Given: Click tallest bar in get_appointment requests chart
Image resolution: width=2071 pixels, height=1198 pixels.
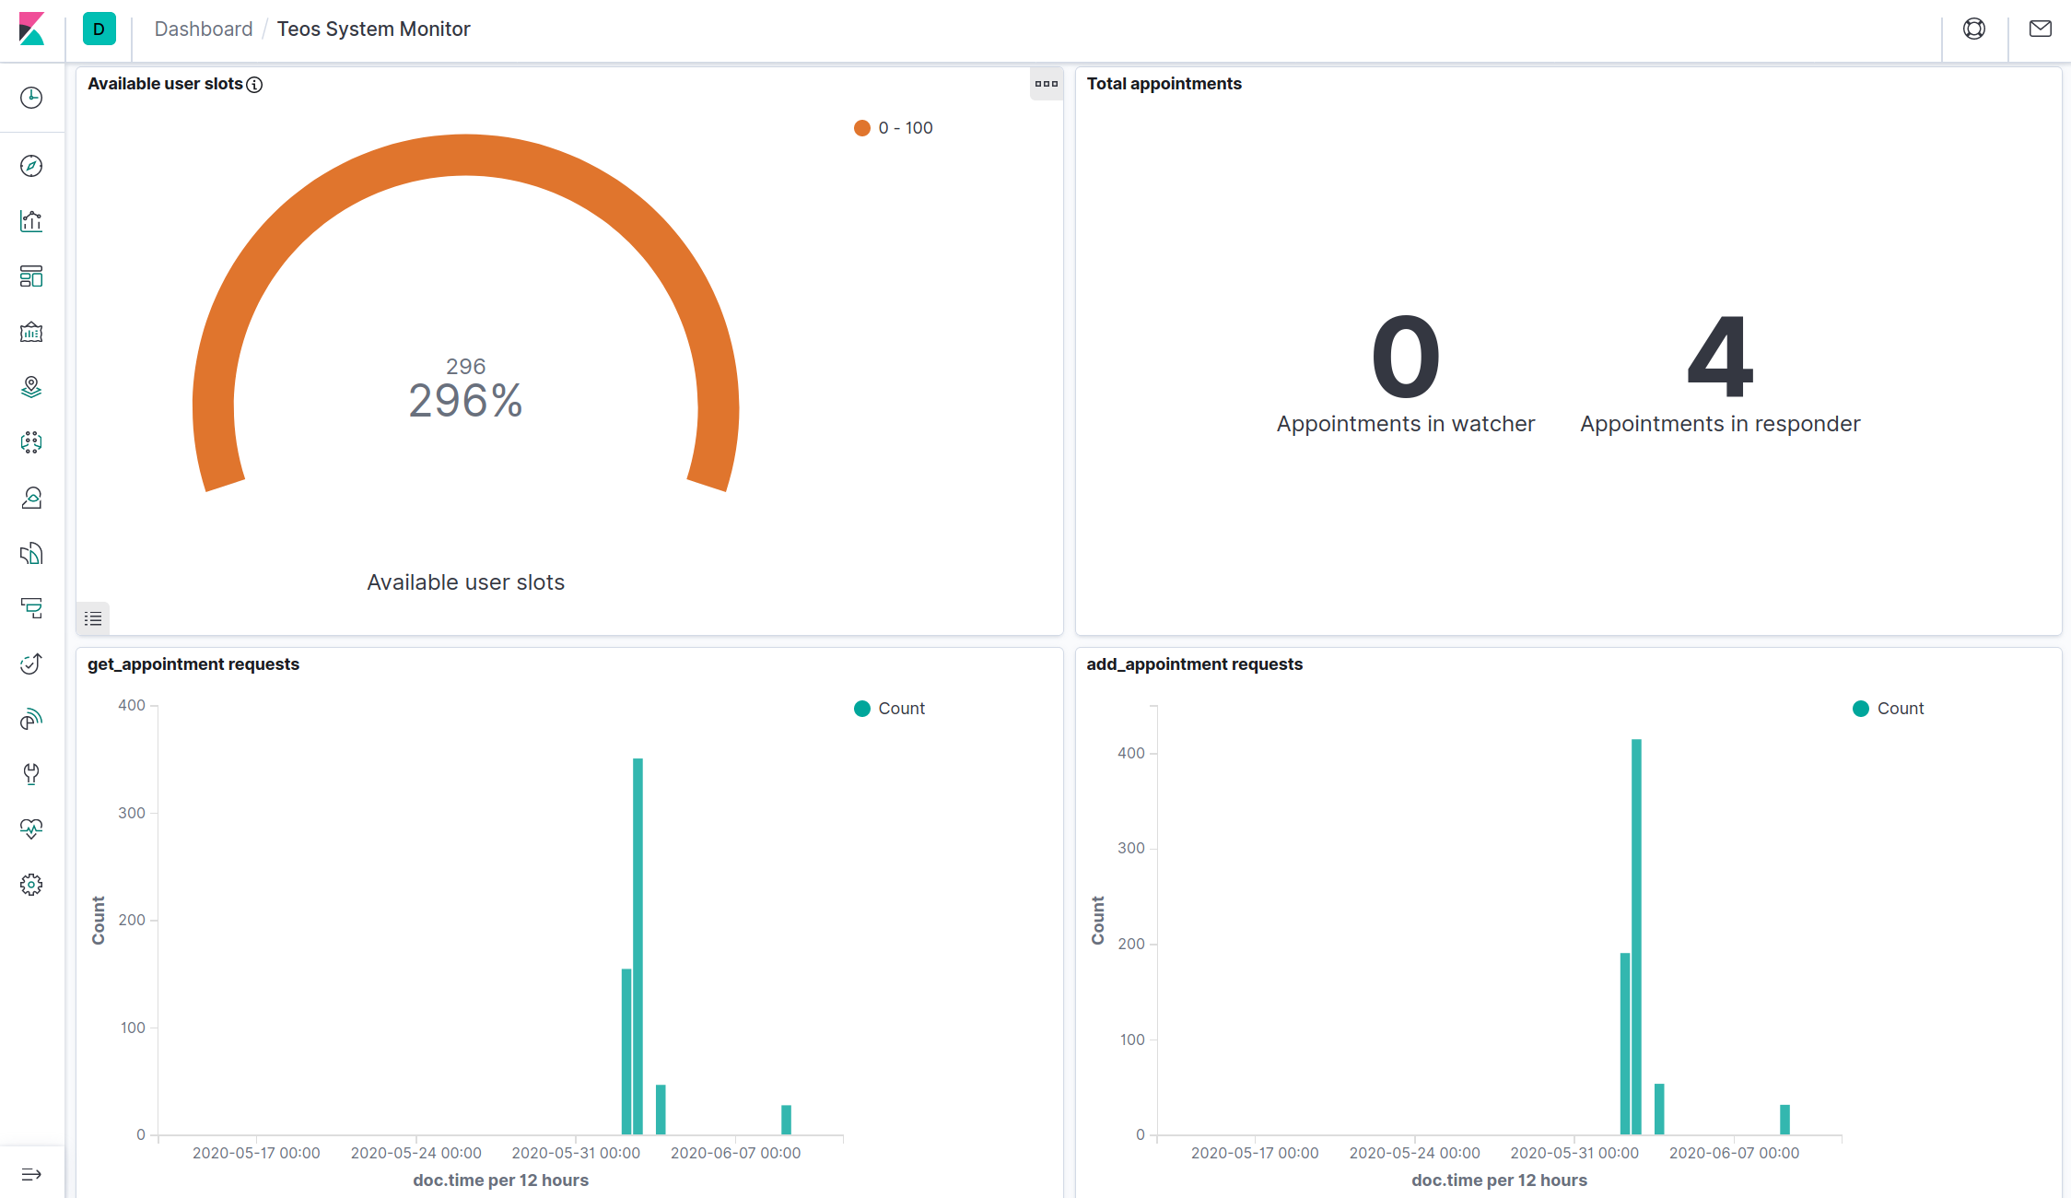Looking at the screenshot, I should (638, 946).
